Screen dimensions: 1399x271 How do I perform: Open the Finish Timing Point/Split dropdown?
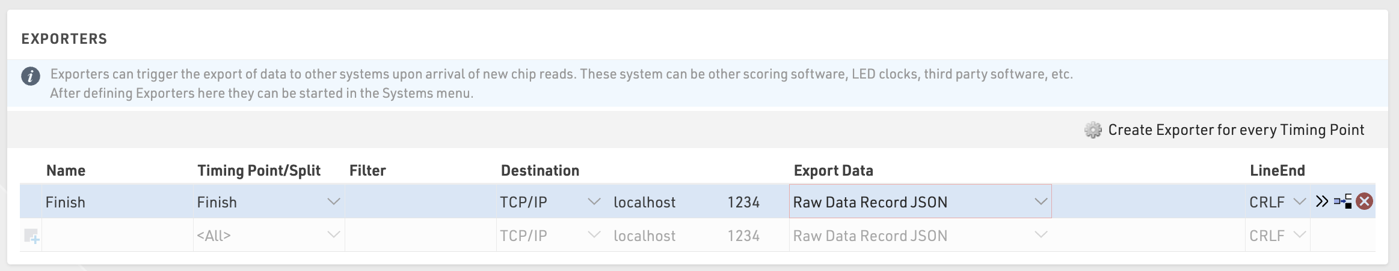(333, 202)
